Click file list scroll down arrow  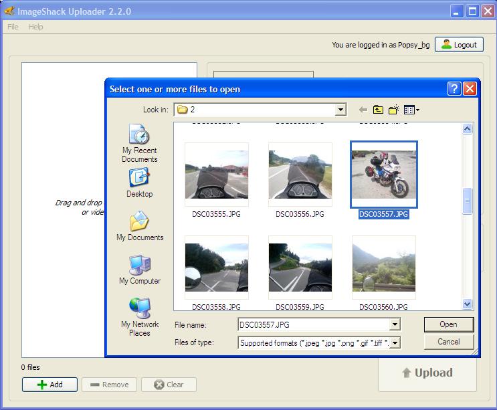coord(467,304)
